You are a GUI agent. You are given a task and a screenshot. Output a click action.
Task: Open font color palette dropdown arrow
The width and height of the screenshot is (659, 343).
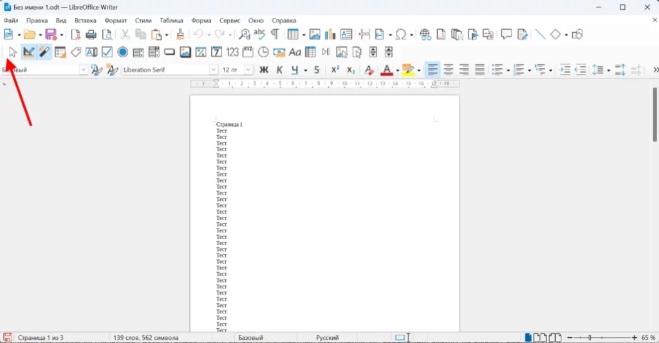click(x=398, y=70)
